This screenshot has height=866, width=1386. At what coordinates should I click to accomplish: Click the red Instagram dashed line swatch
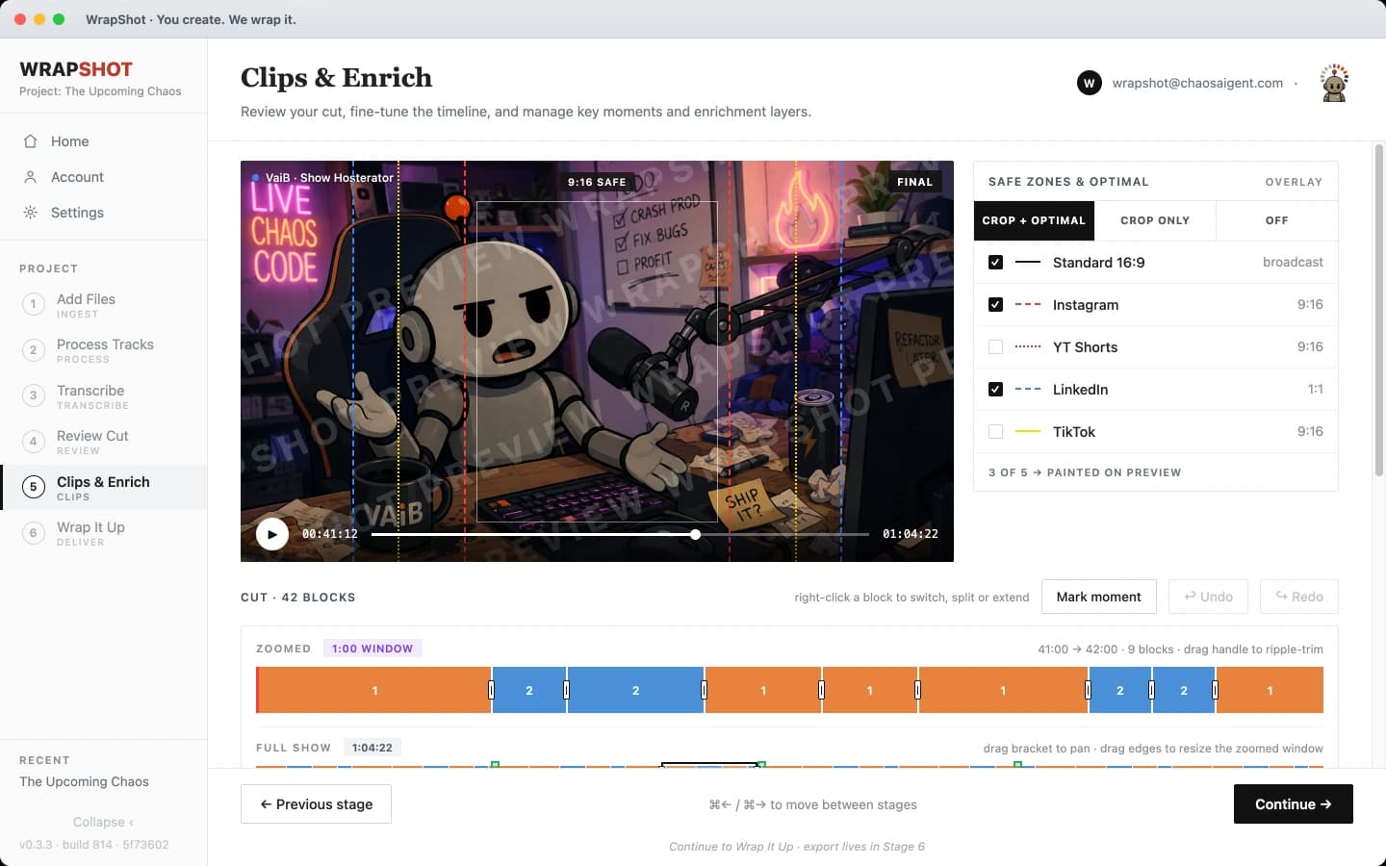(1028, 305)
